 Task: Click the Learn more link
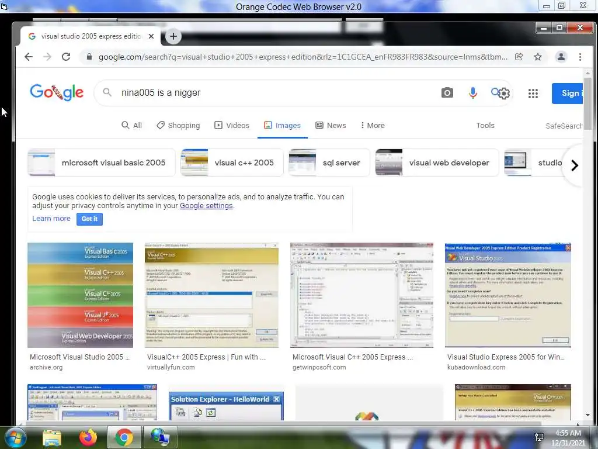coord(51,219)
